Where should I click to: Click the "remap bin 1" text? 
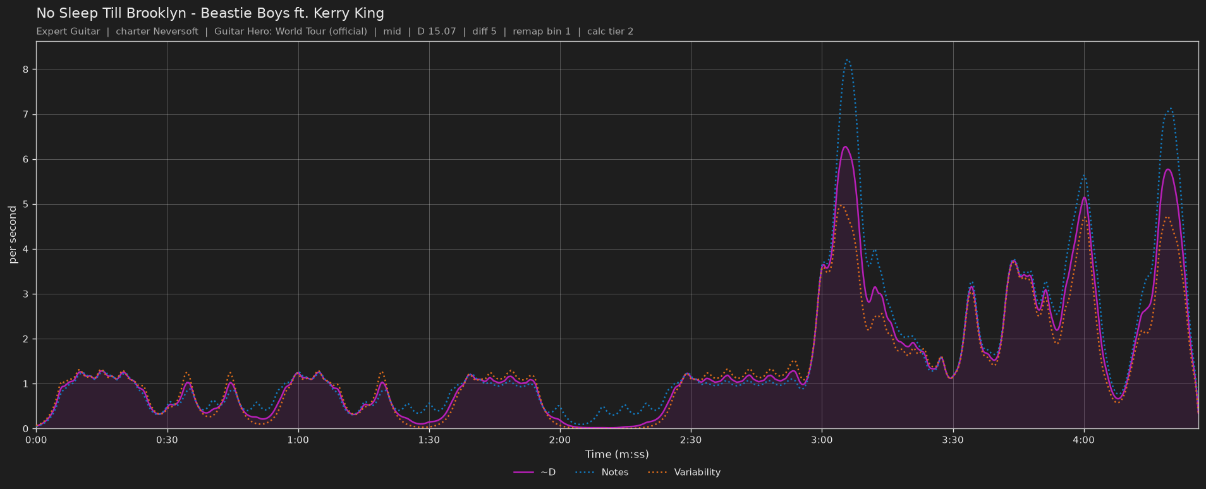(x=542, y=32)
